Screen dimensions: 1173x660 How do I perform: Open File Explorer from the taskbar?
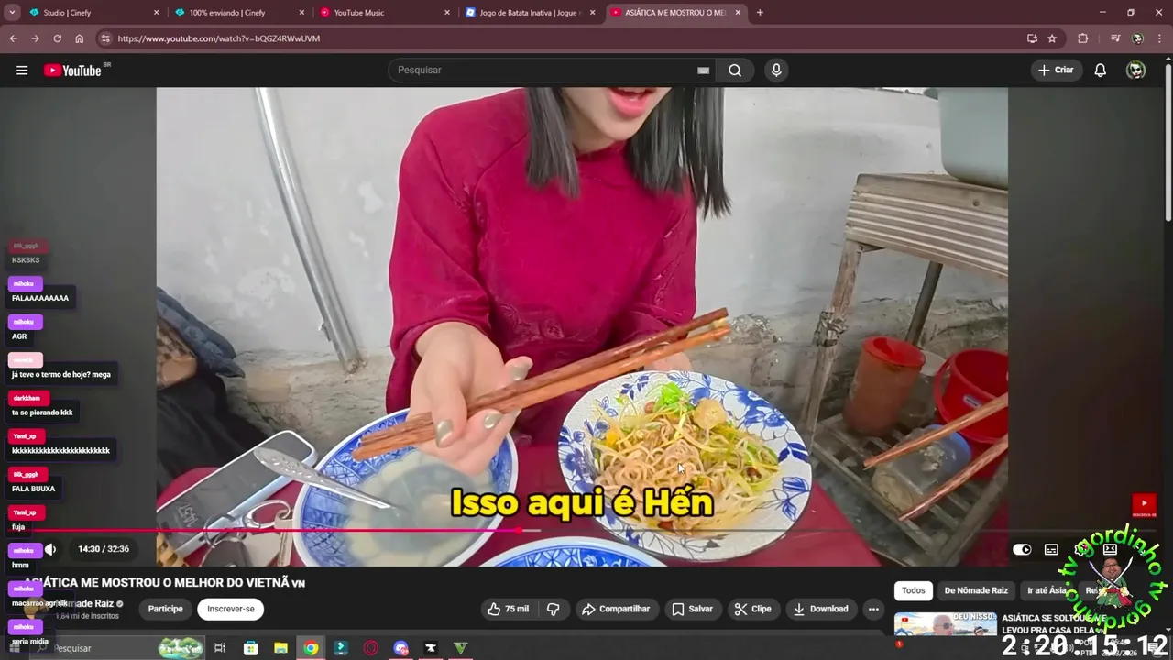coord(280,648)
